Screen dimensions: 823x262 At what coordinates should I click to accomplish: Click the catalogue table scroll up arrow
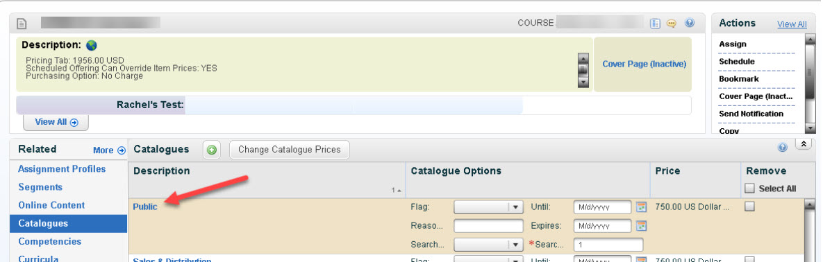pyautogui.click(x=809, y=205)
